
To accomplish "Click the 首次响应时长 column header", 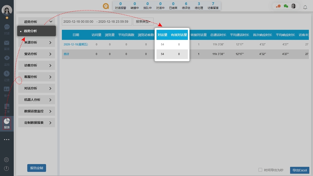I will coord(262,35).
